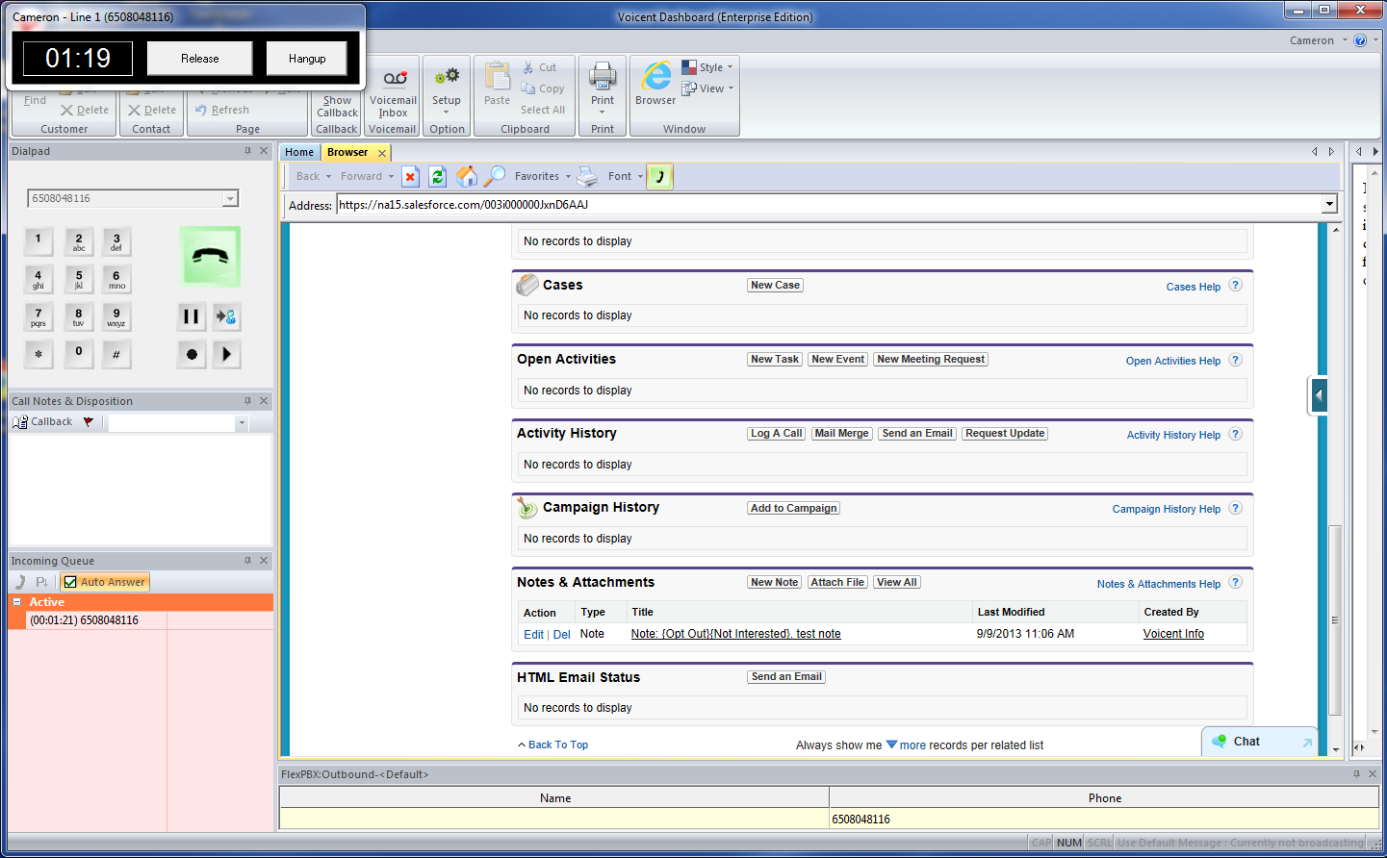1387x858 pixels.
Task: Click the Back To Top link
Action: pyautogui.click(x=558, y=744)
